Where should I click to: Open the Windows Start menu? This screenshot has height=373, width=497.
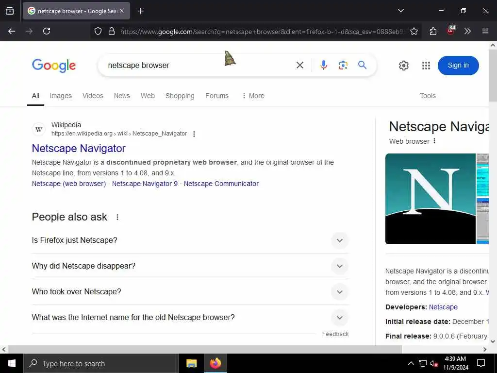tap(12, 363)
